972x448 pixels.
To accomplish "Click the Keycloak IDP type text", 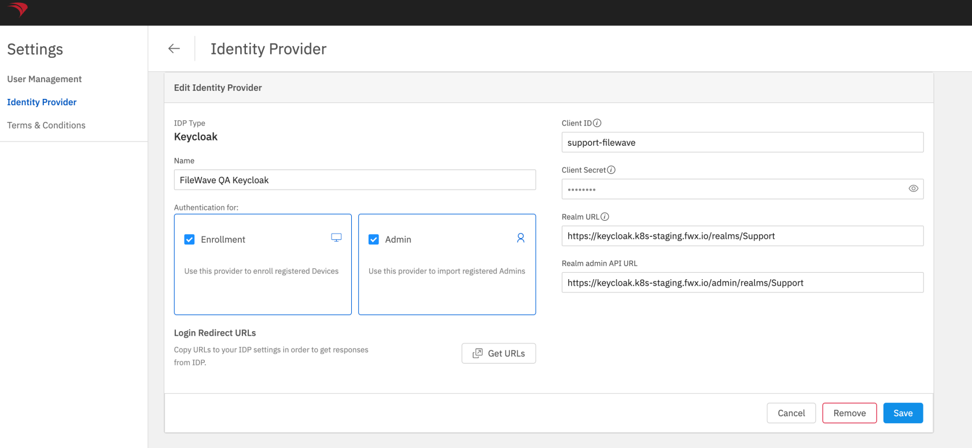I will coord(196,137).
